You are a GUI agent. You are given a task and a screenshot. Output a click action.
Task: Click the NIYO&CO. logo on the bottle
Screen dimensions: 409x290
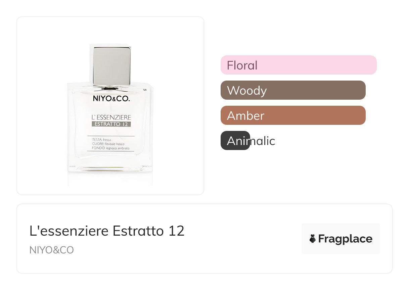111,99
